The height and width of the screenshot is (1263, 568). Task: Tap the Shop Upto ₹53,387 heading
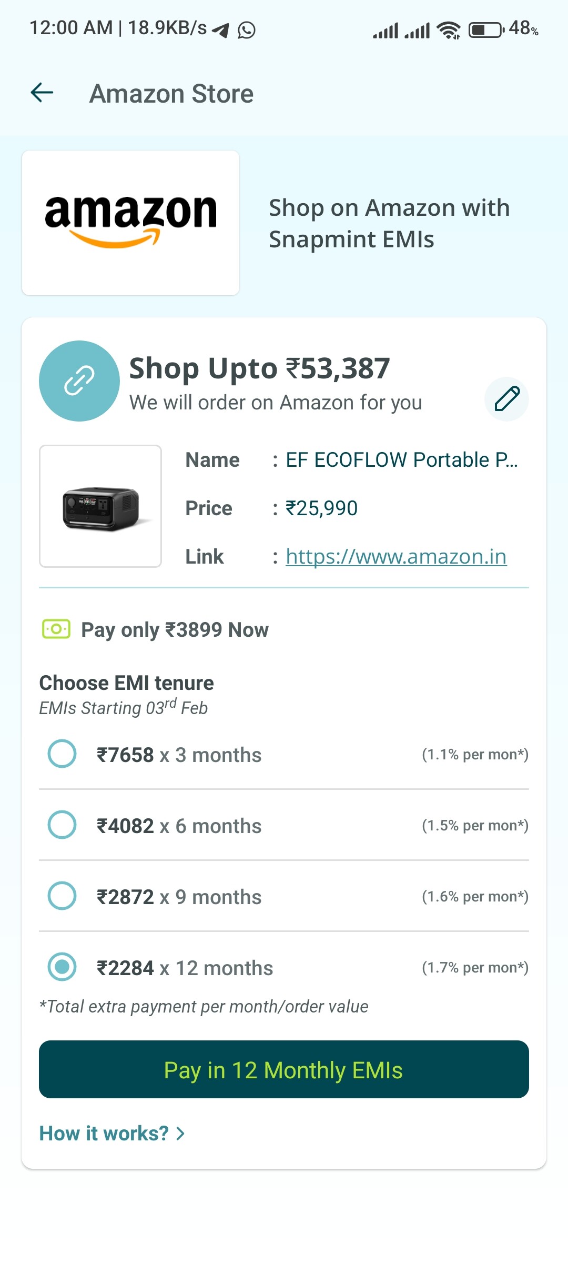[259, 368]
